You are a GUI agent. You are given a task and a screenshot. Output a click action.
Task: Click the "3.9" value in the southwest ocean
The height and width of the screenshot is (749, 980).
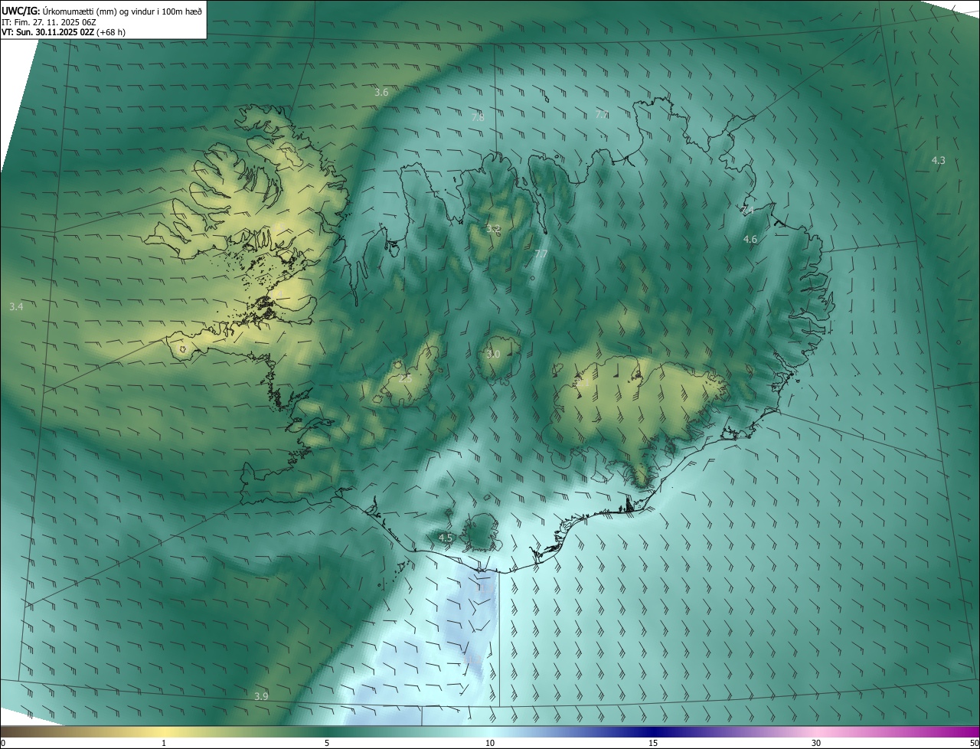coord(261,696)
